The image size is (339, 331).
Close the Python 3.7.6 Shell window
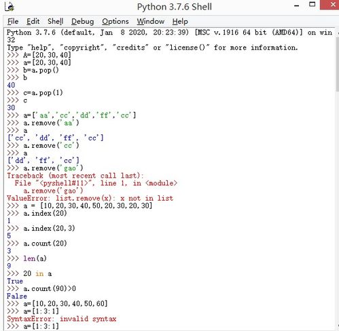pyautogui.click(x=330, y=5)
